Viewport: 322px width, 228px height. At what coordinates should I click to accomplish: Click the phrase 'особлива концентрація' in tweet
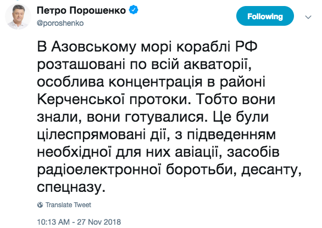[x=120, y=82]
